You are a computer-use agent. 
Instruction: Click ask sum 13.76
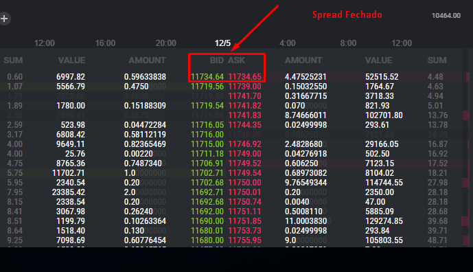coord(437,115)
